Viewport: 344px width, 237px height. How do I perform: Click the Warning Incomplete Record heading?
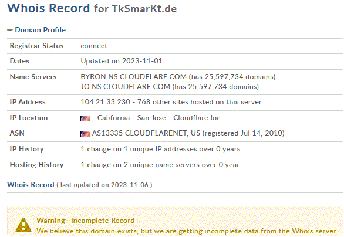pos(86,221)
